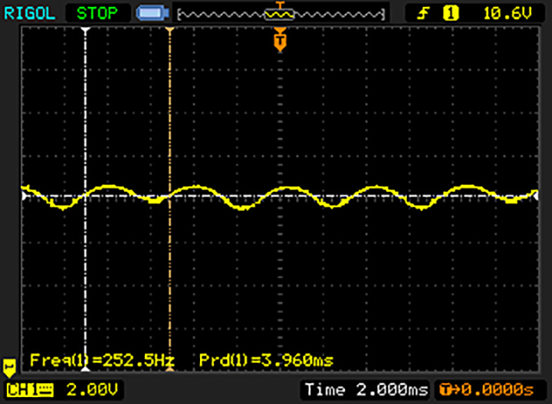Click the trigger T mark atop memory bar
Screen dimensions: 552x404
(280, 4)
